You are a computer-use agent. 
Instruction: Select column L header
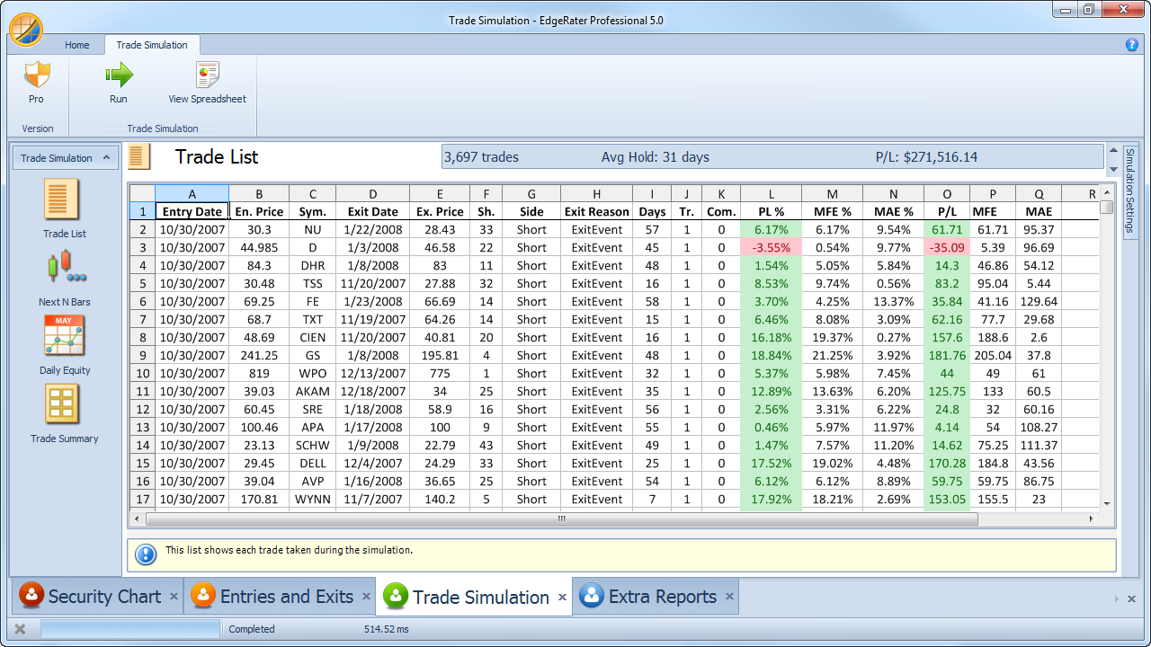coord(772,193)
